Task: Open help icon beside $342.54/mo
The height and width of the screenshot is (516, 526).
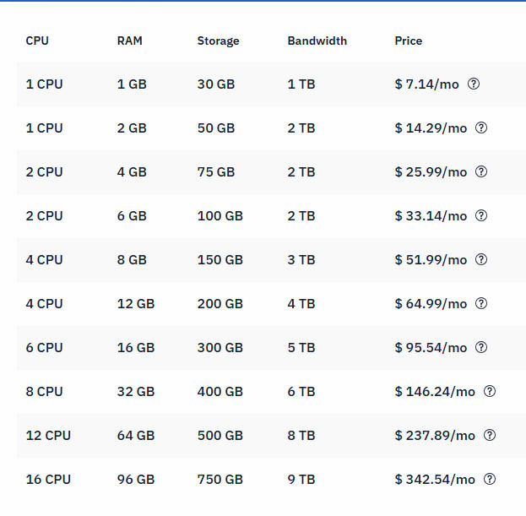Action: pos(490,480)
